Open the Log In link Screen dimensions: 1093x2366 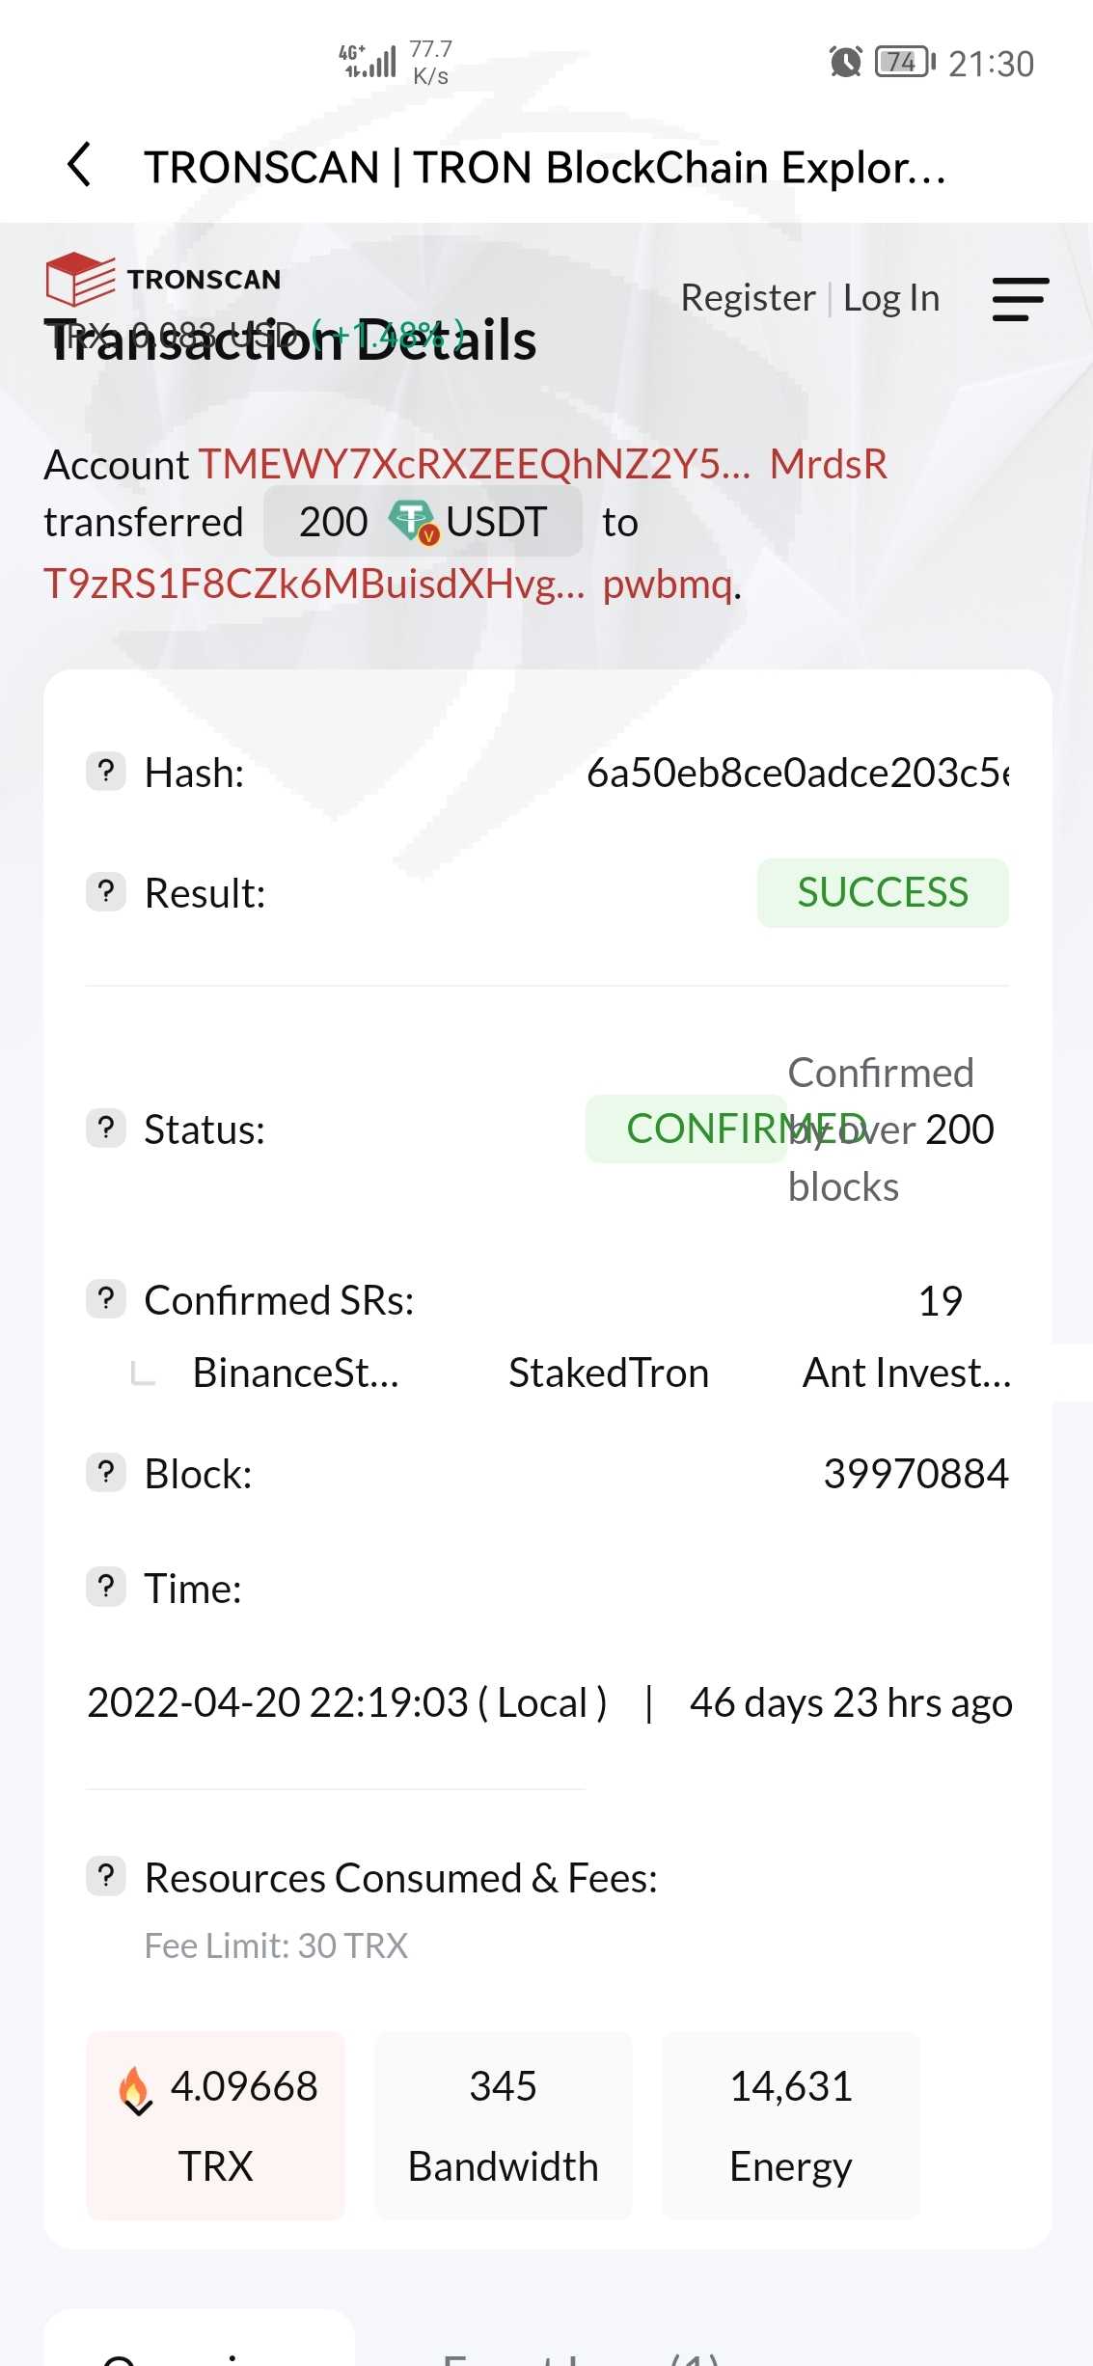(x=890, y=298)
